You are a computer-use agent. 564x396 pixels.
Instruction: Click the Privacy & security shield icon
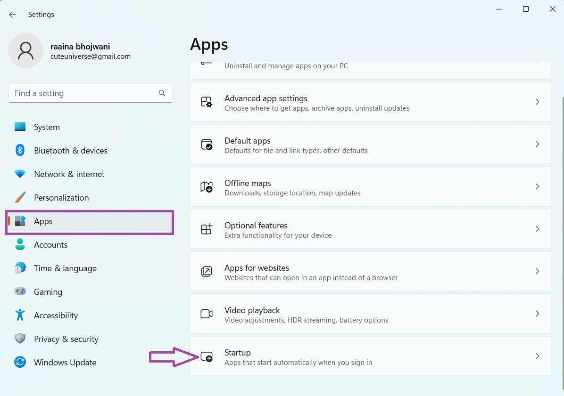[x=20, y=339]
